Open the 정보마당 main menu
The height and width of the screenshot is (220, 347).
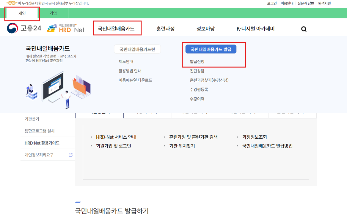(x=205, y=29)
